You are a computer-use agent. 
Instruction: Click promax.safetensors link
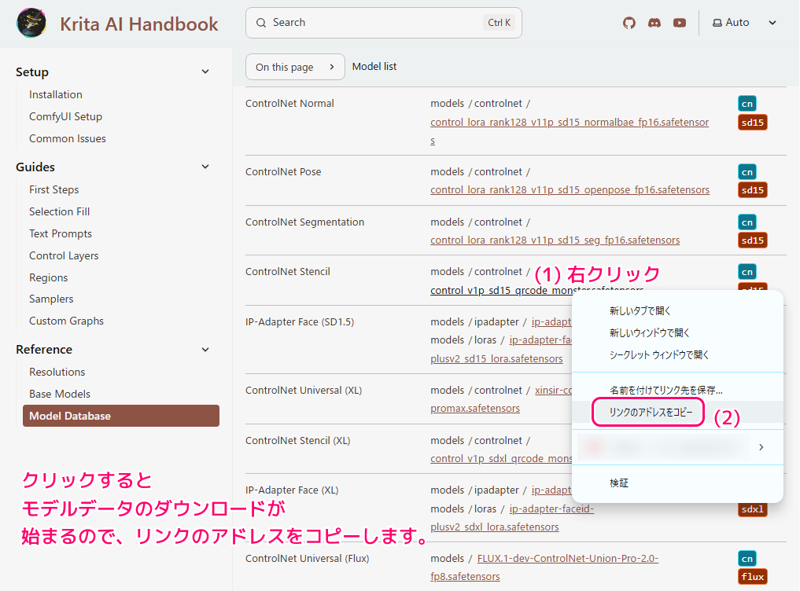(x=475, y=408)
